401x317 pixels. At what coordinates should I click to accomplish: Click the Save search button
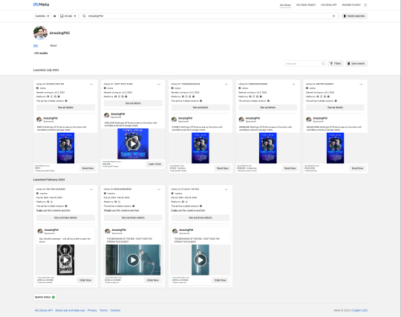[x=356, y=63]
